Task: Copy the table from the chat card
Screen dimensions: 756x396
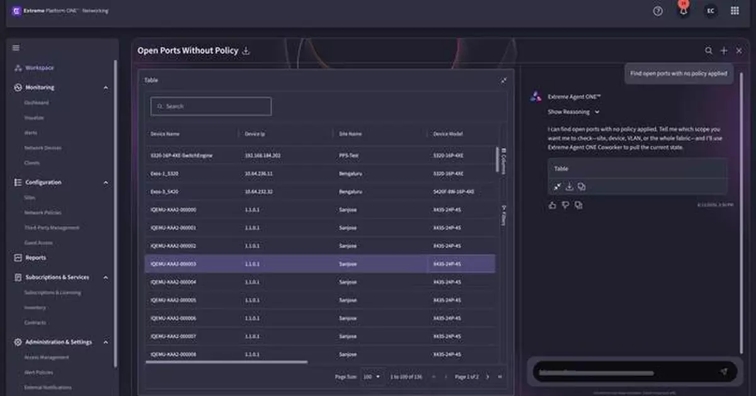Action: [x=581, y=186]
